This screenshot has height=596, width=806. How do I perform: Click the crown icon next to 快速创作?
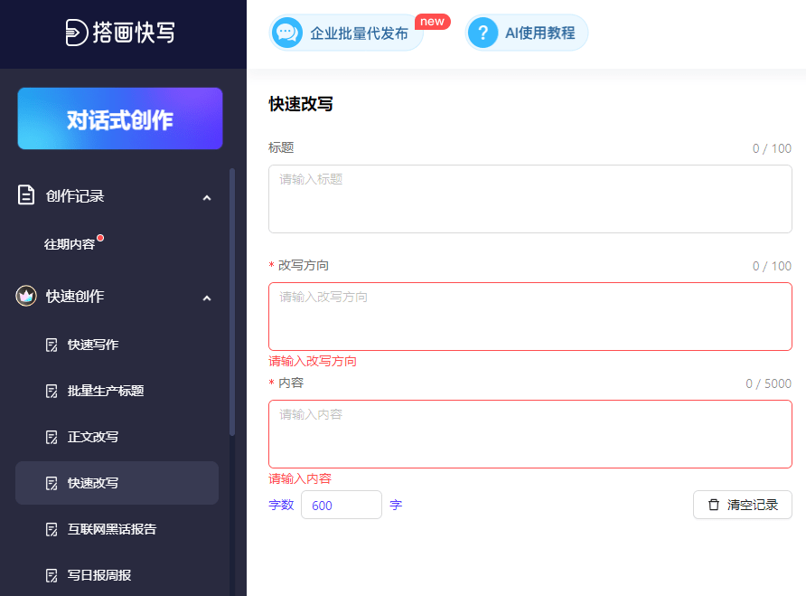[x=26, y=296]
